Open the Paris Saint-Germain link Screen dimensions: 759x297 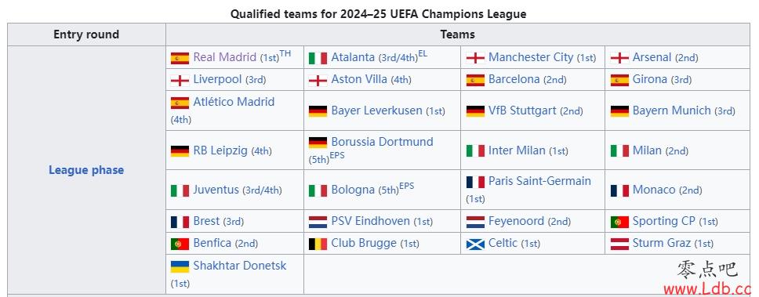(539, 181)
